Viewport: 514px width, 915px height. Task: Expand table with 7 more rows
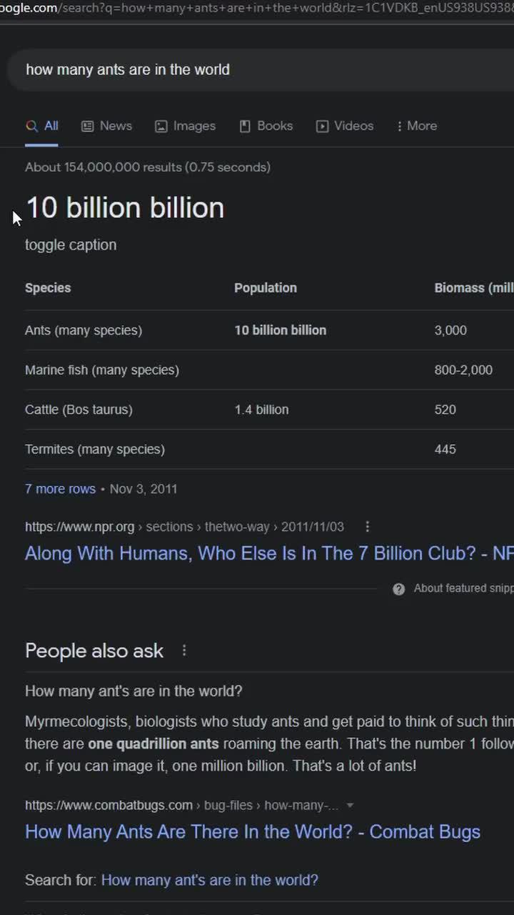click(x=60, y=489)
